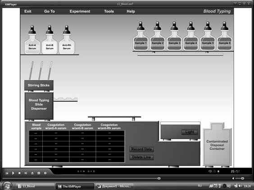
Task: Open Windows Start button
Action: tap(7, 186)
